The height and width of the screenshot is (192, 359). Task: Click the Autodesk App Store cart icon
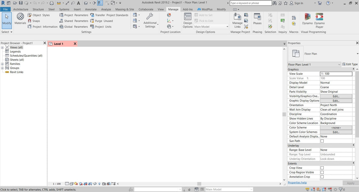point(320,3)
